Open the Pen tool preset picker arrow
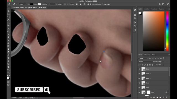 point(17,4)
